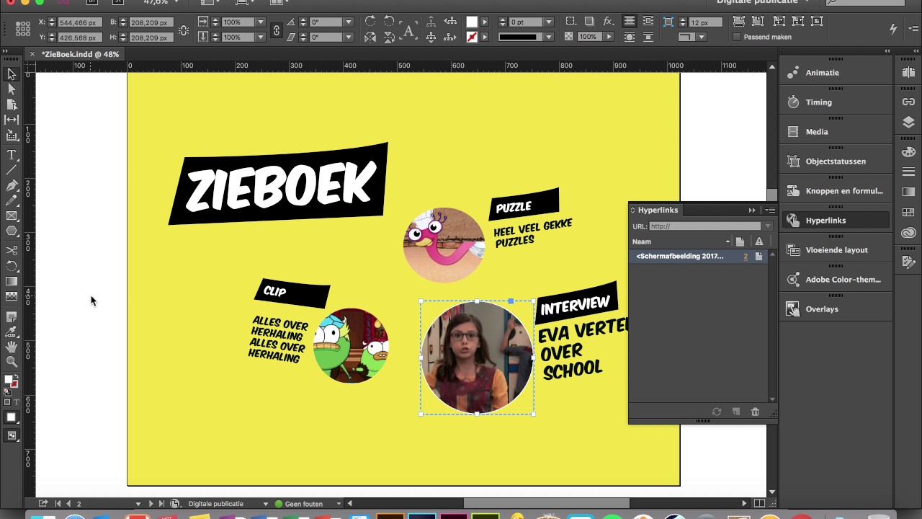Viewport: 922px width, 519px height.
Task: Click the stroke none swatch in control bar
Action: (472, 37)
